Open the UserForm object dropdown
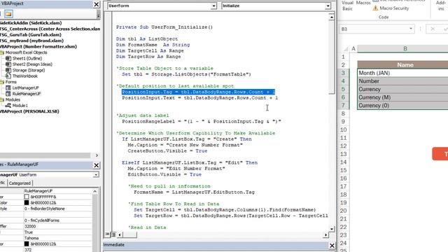The height and width of the screenshot is (252, 448). point(213,6)
